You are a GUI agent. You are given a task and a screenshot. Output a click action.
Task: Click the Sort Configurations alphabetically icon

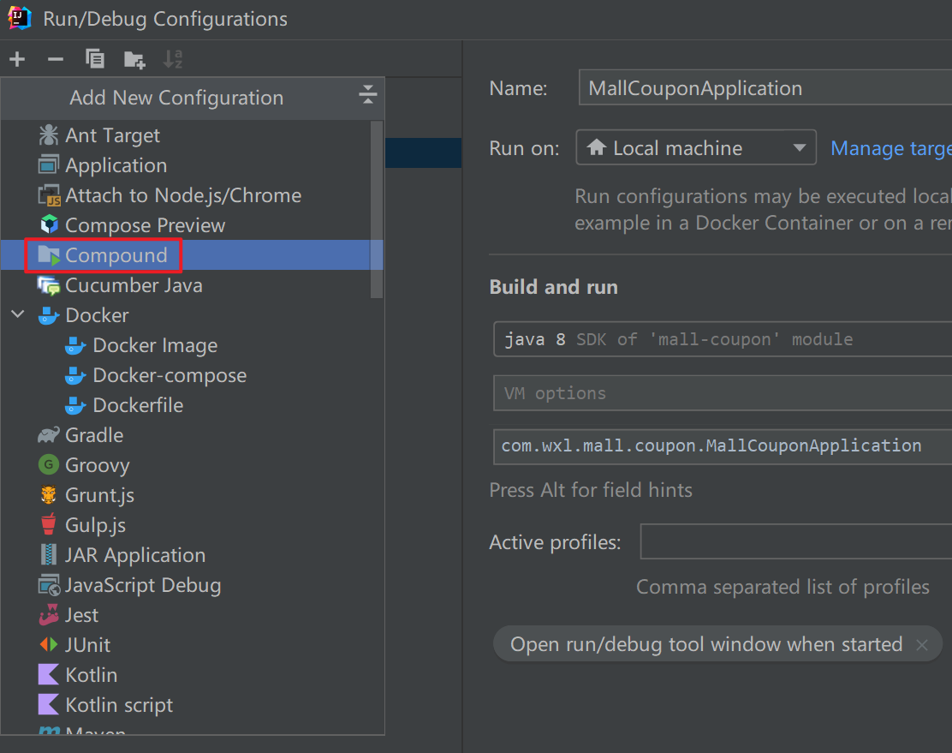[173, 59]
